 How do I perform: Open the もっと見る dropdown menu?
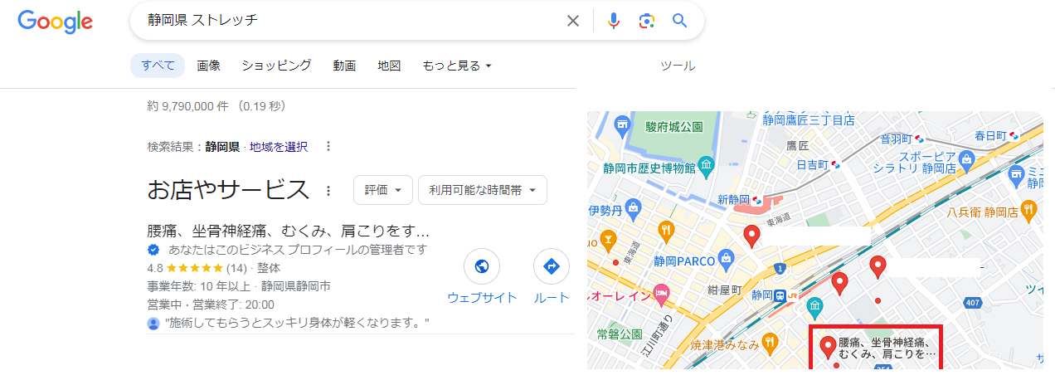[456, 66]
